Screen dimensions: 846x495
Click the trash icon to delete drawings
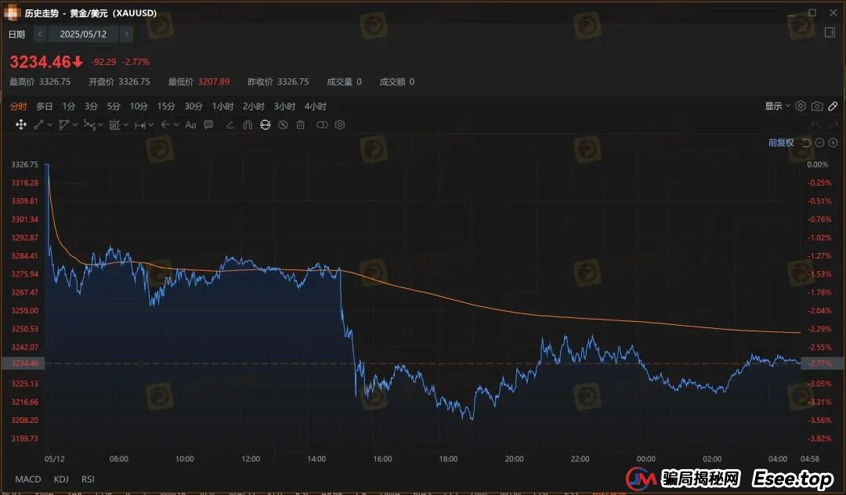[301, 125]
